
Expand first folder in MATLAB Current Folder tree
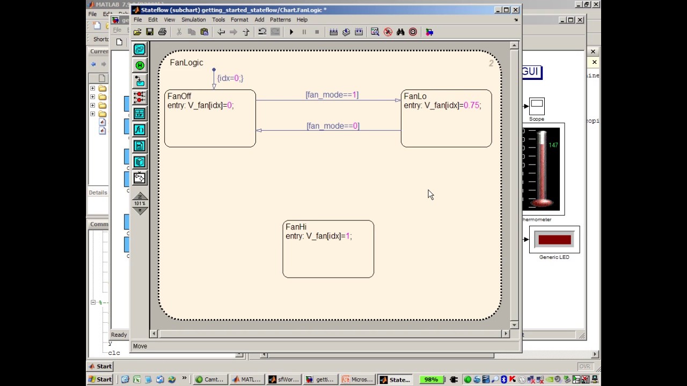coord(93,88)
